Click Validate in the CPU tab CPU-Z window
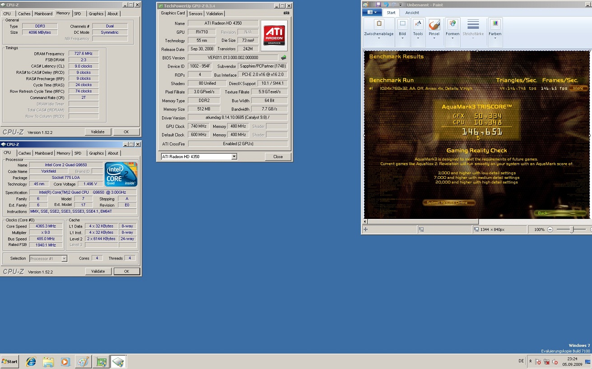The width and height of the screenshot is (592, 369). [98, 271]
